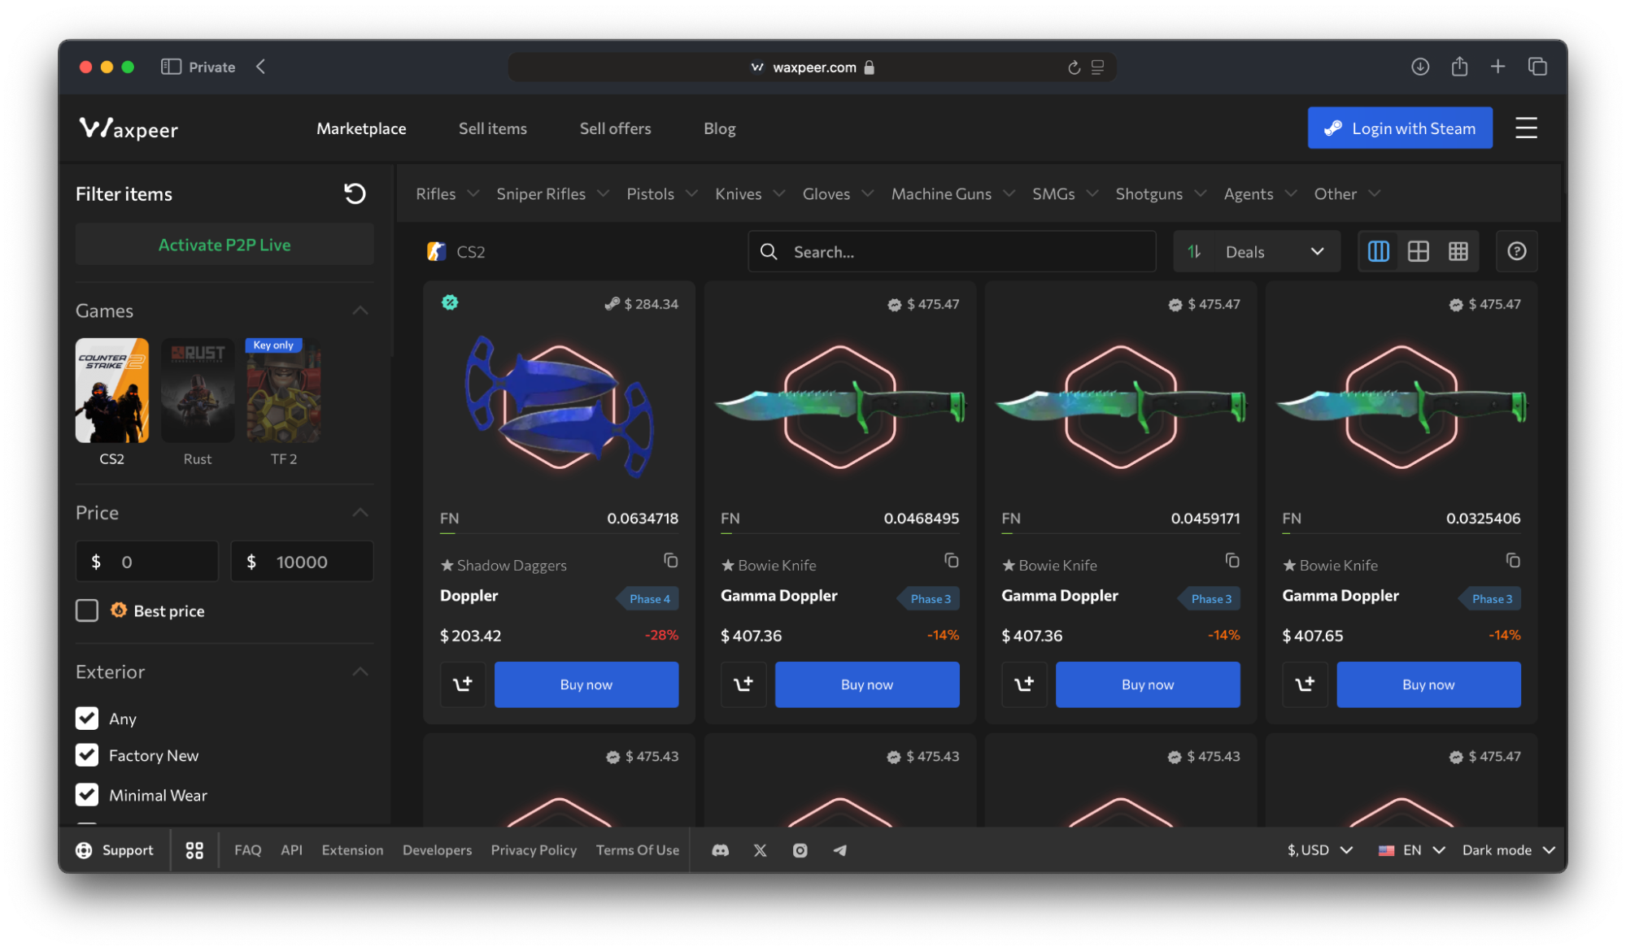The image size is (1626, 951).
Task: Open the help question mark icon
Action: 1516,251
